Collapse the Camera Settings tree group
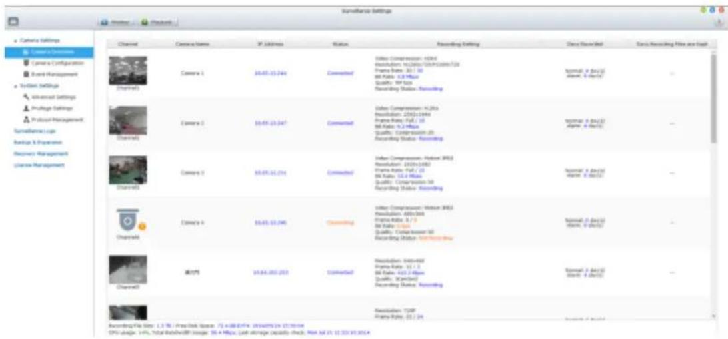Image resolution: width=728 pixels, height=339 pixels. point(15,41)
